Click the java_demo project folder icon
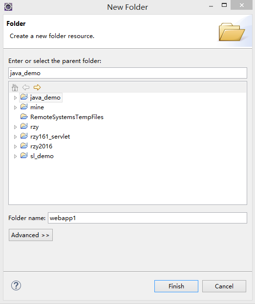Viewport: 255px width, 304px height. (x=24, y=97)
